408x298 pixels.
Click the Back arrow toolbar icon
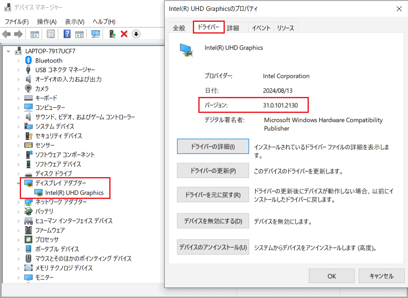pyautogui.click(x=6, y=34)
